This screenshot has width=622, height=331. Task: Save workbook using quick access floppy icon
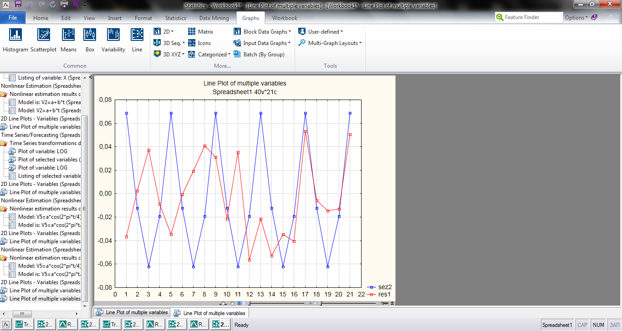point(18,5)
